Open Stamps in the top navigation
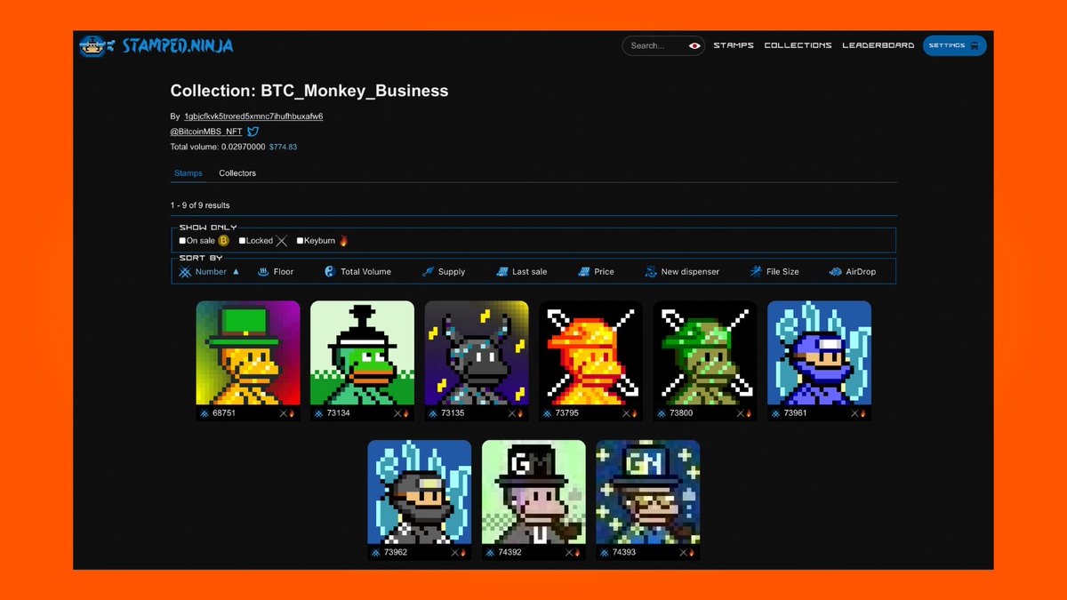 734,45
